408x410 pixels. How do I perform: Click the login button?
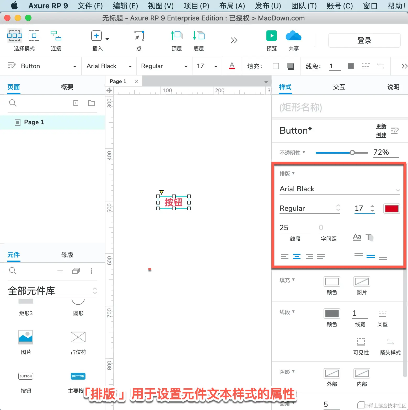(364, 40)
